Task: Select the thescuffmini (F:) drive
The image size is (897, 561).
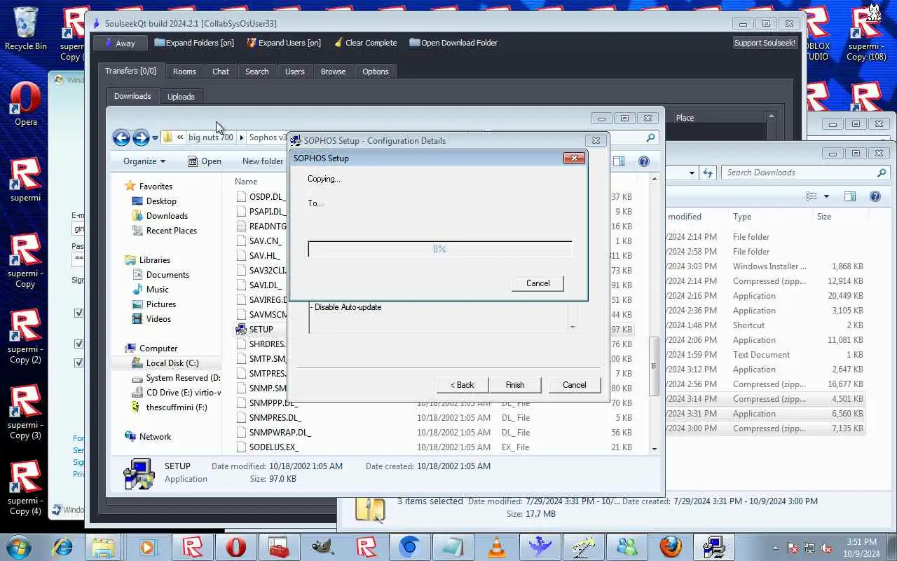Action: [x=177, y=407]
